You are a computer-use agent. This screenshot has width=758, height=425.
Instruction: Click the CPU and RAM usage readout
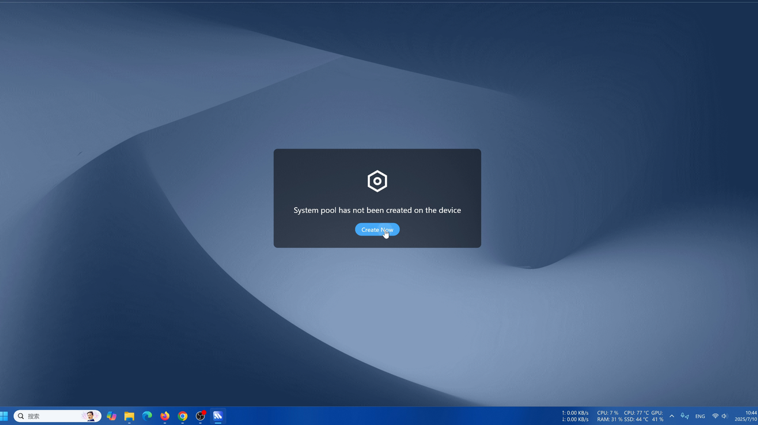pos(608,416)
